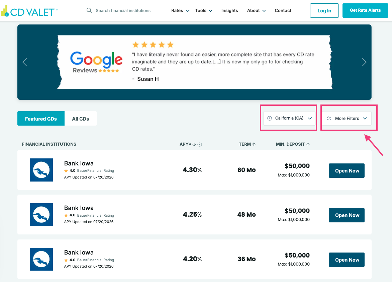
Task: Click BauerFinancial star in 4.20% row
Action: coord(66,260)
